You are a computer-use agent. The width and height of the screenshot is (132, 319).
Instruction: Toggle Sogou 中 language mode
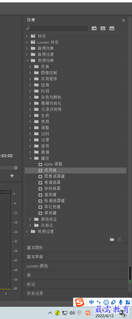click(x=91, y=302)
